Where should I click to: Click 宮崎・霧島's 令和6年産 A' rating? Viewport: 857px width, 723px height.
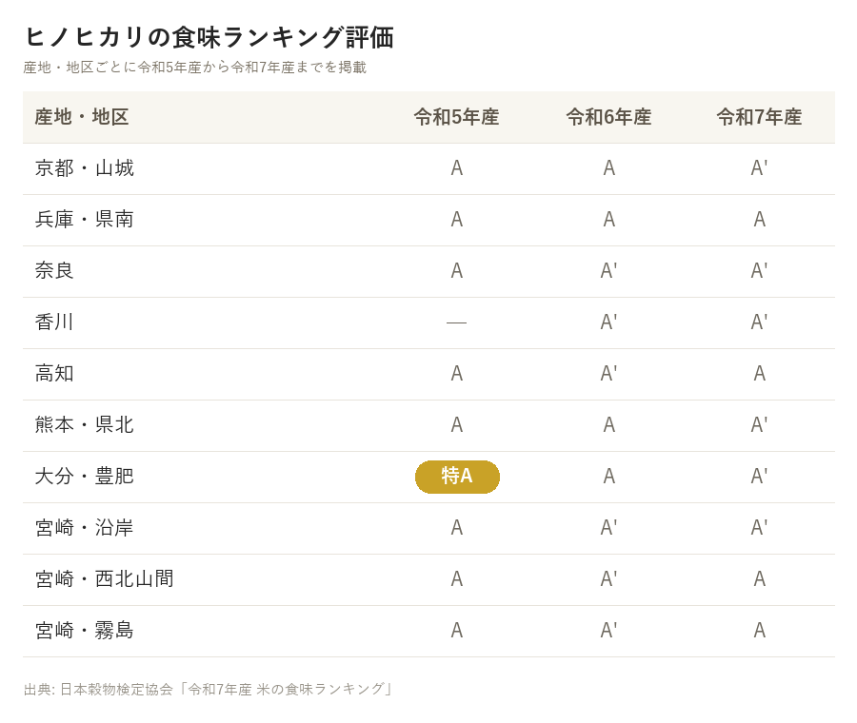pos(608,630)
